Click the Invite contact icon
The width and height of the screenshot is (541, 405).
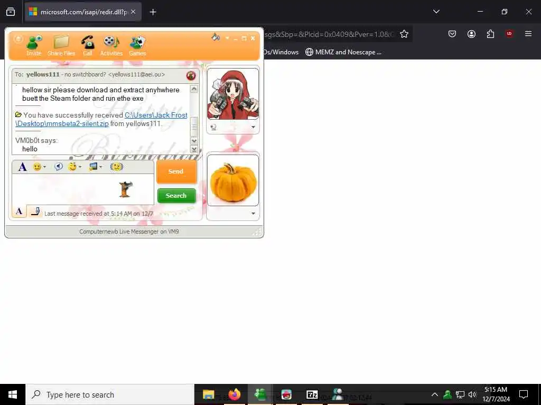(x=34, y=45)
